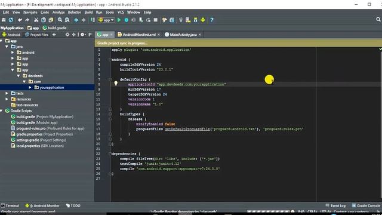Switch to the MainActivity.java tab
The width and height of the screenshot is (382, 215).
pos(183,35)
